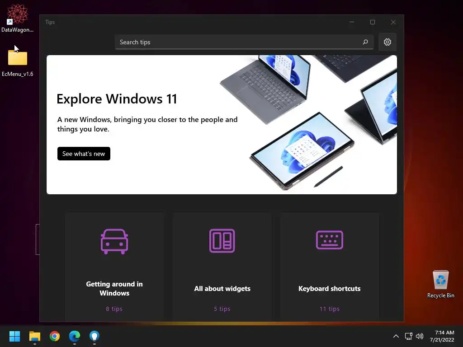This screenshot has height=347, width=463.
Task: Click the Explore Windows 11 heading
Action: pyautogui.click(x=117, y=99)
